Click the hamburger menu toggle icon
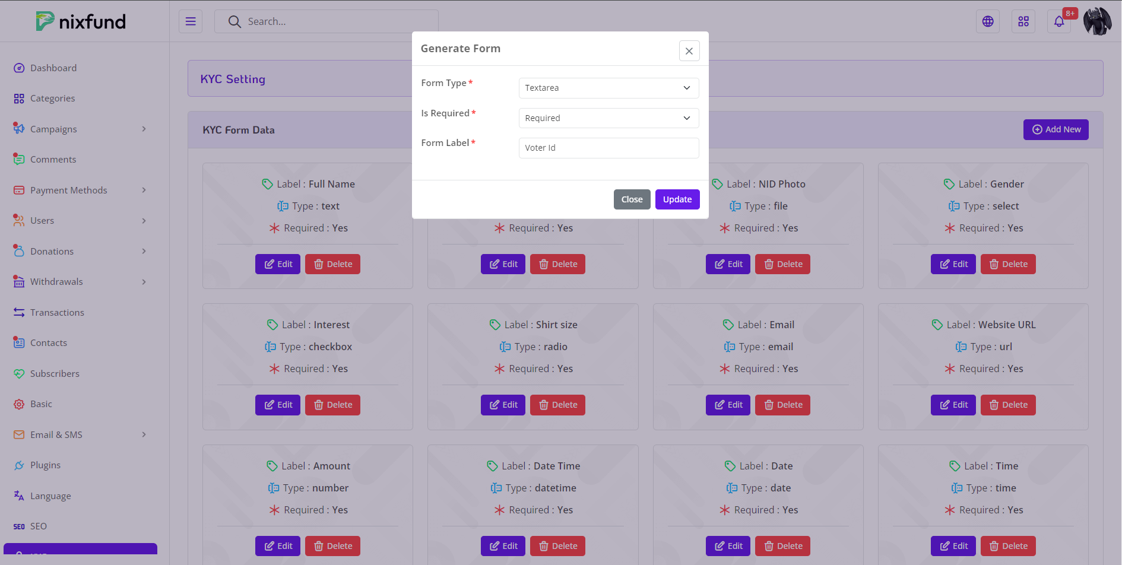This screenshot has width=1122, height=565. pos(191,21)
